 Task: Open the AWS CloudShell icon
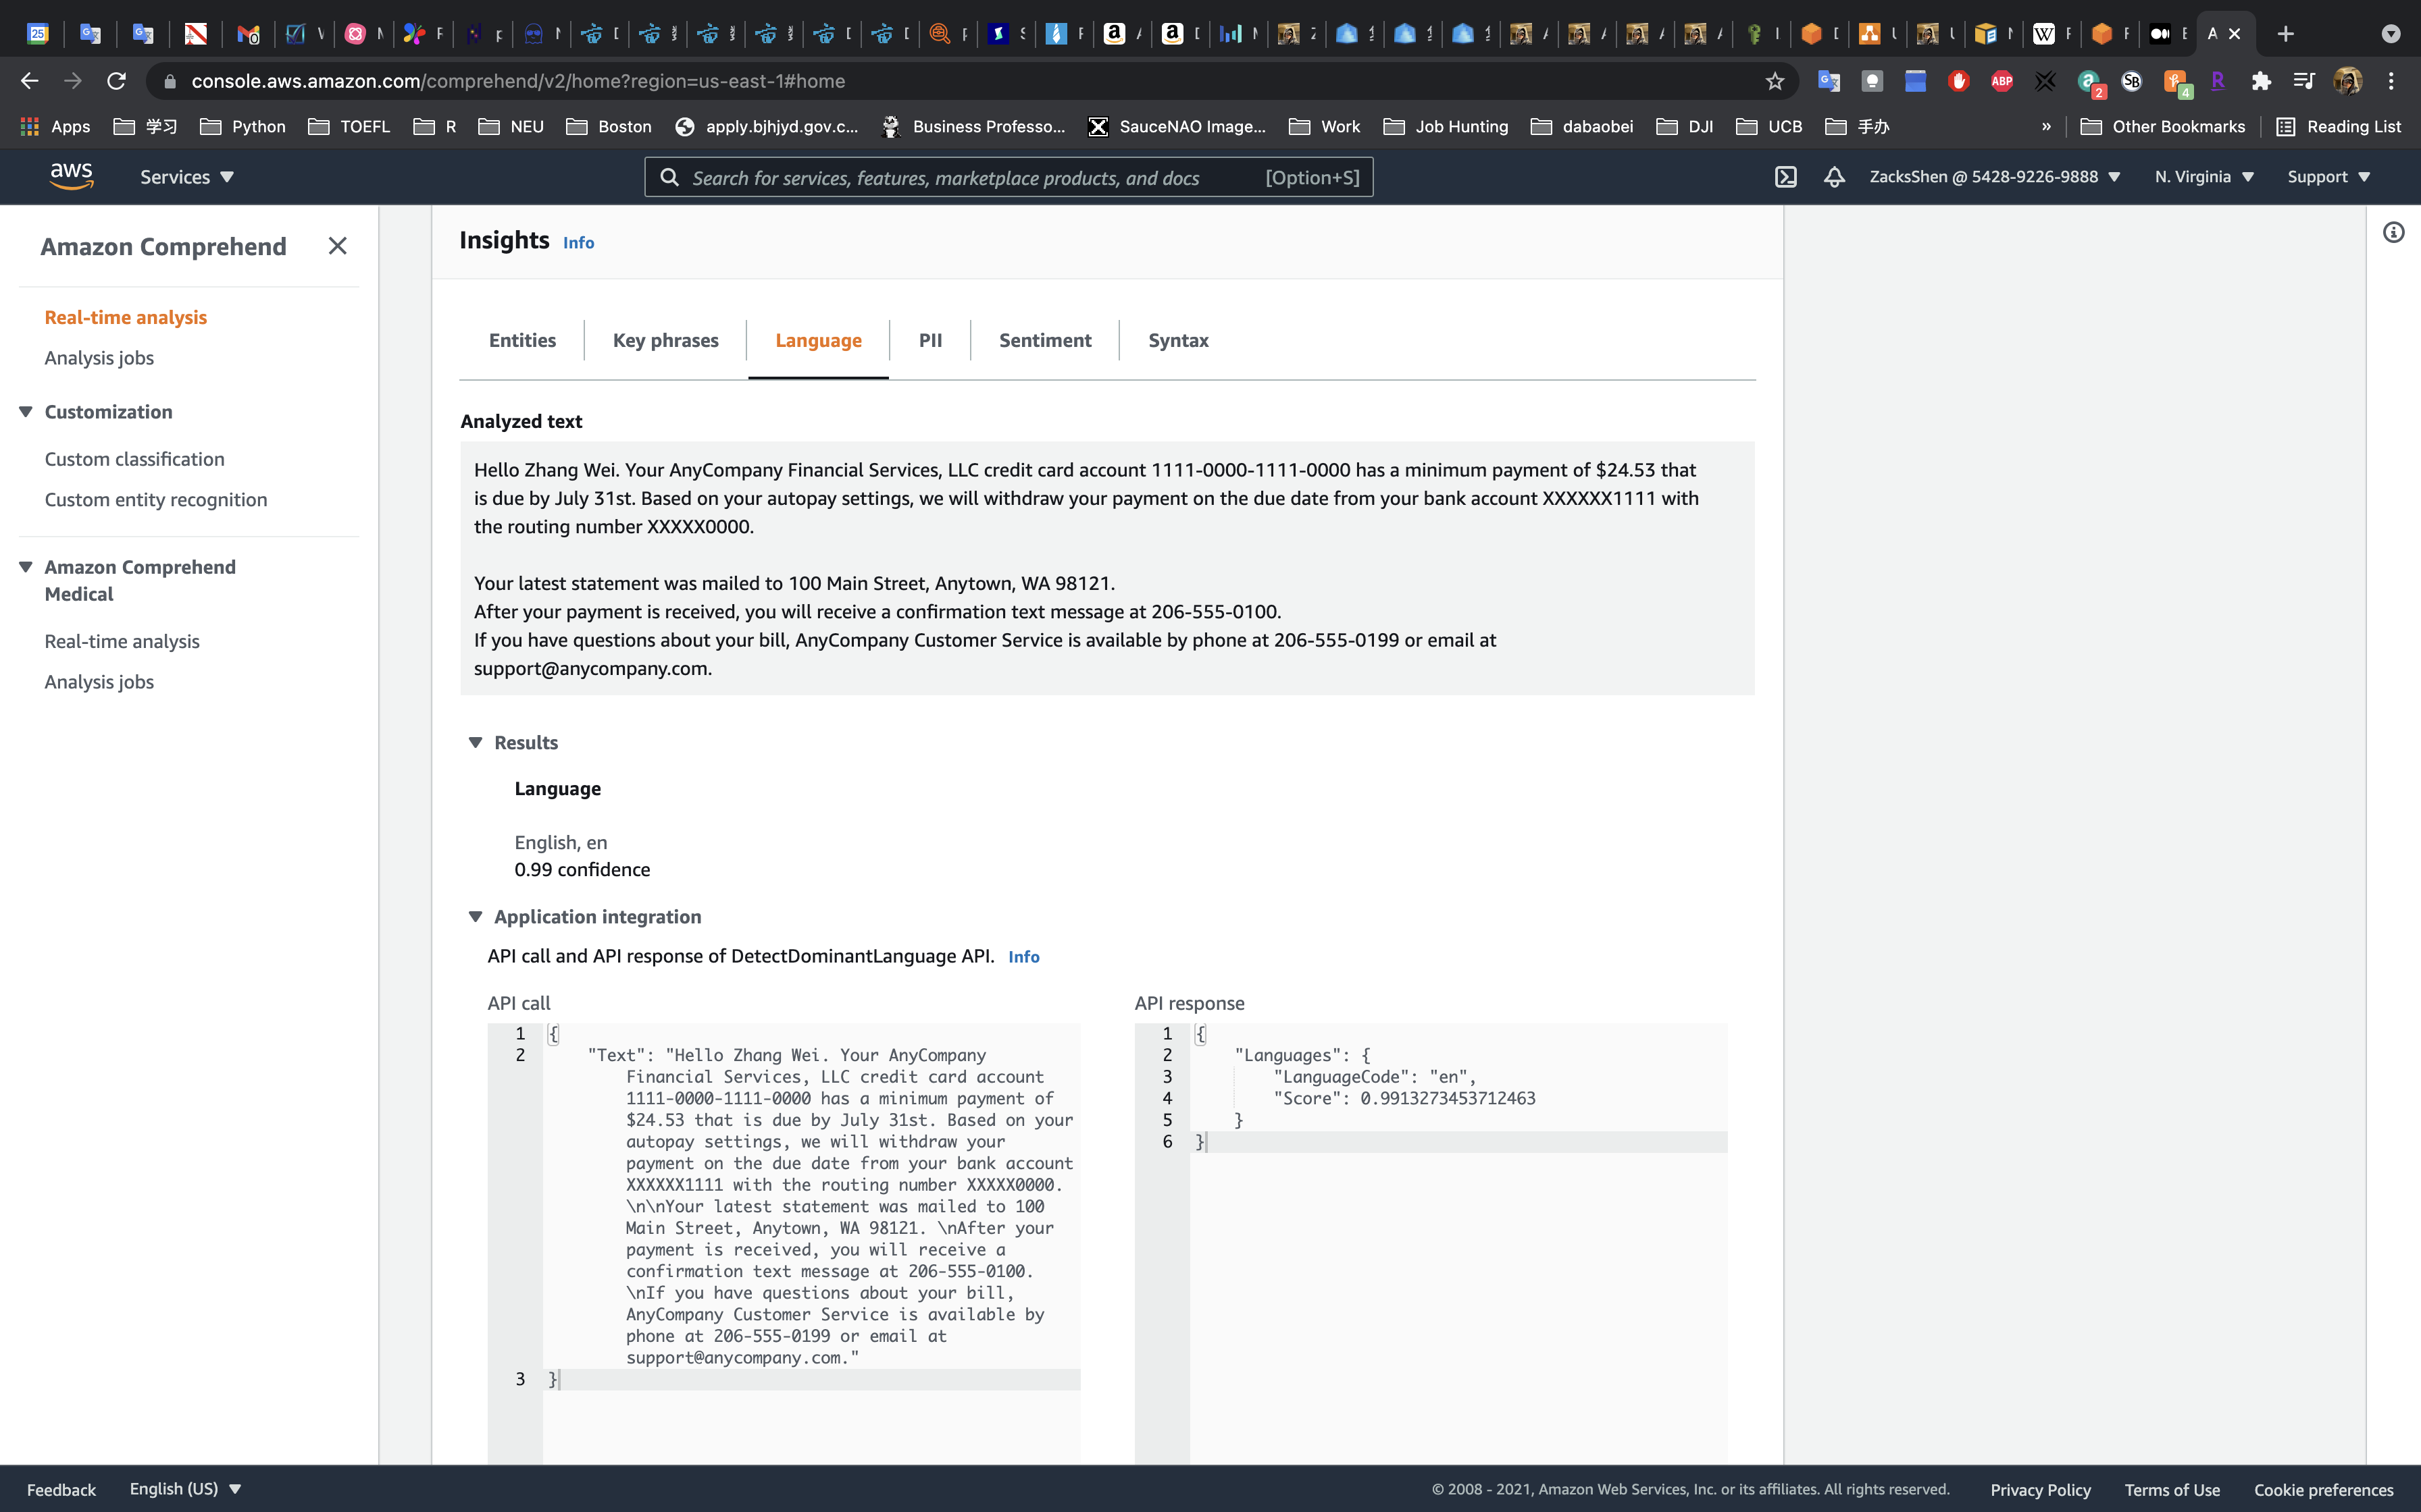pyautogui.click(x=1786, y=177)
